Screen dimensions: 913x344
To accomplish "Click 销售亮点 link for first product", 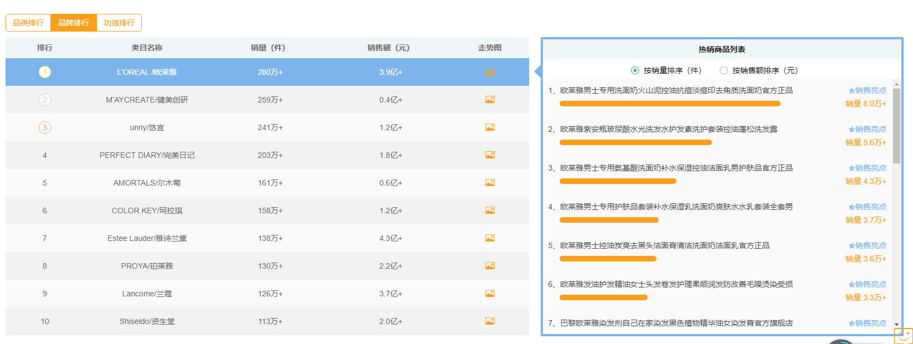I will coord(868,90).
